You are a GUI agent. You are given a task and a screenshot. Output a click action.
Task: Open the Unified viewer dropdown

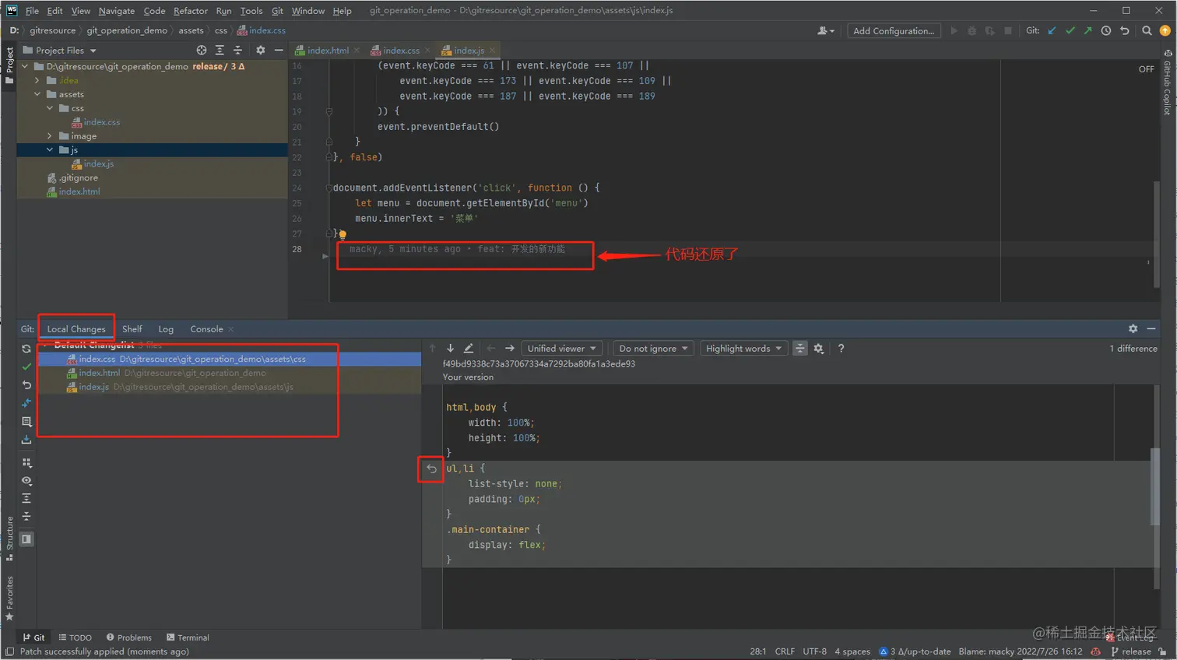click(x=561, y=349)
